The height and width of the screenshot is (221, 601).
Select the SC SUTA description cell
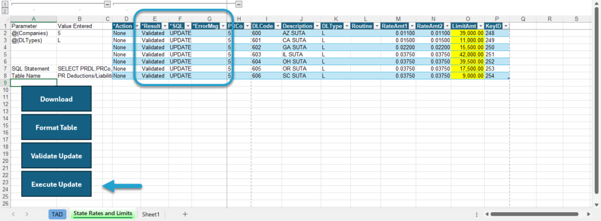click(x=301, y=76)
